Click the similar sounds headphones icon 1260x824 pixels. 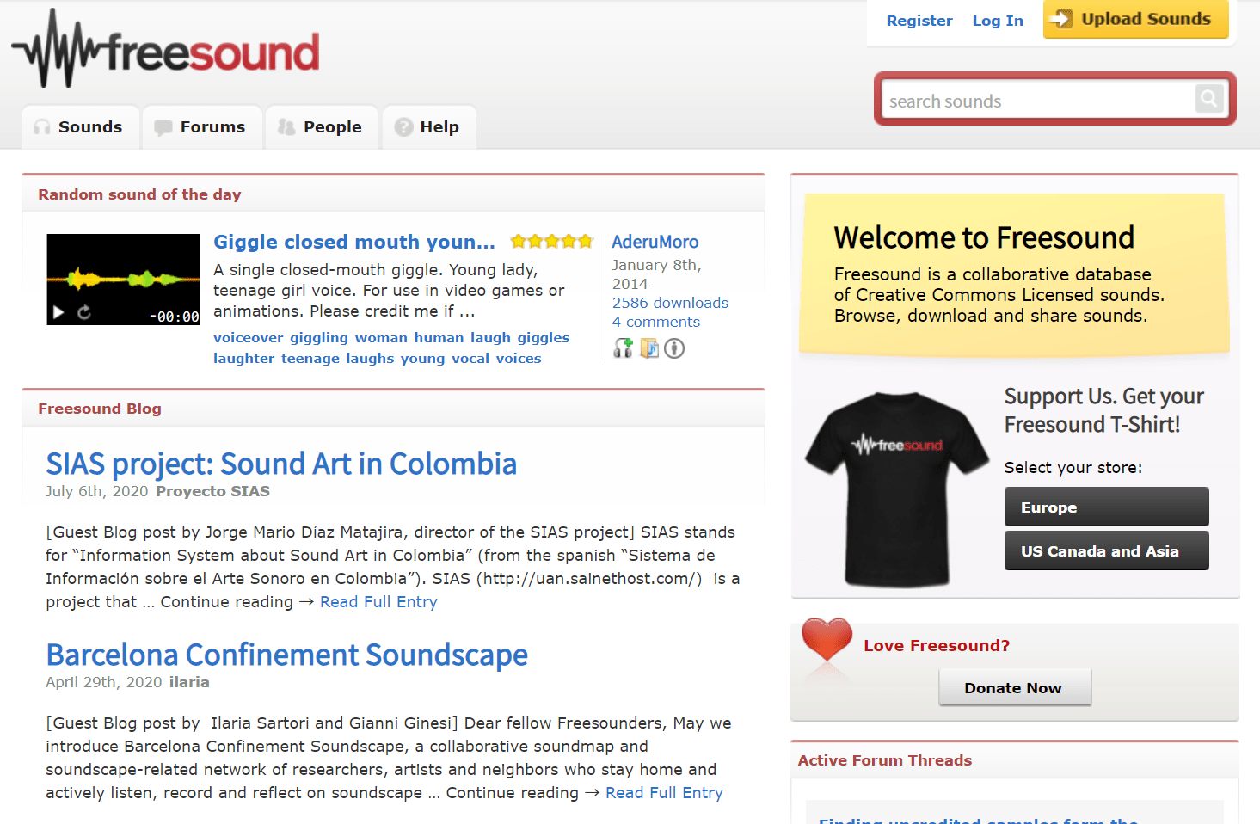pyautogui.click(x=624, y=348)
